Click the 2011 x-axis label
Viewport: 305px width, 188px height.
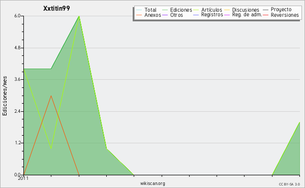pyautogui.click(x=23, y=178)
